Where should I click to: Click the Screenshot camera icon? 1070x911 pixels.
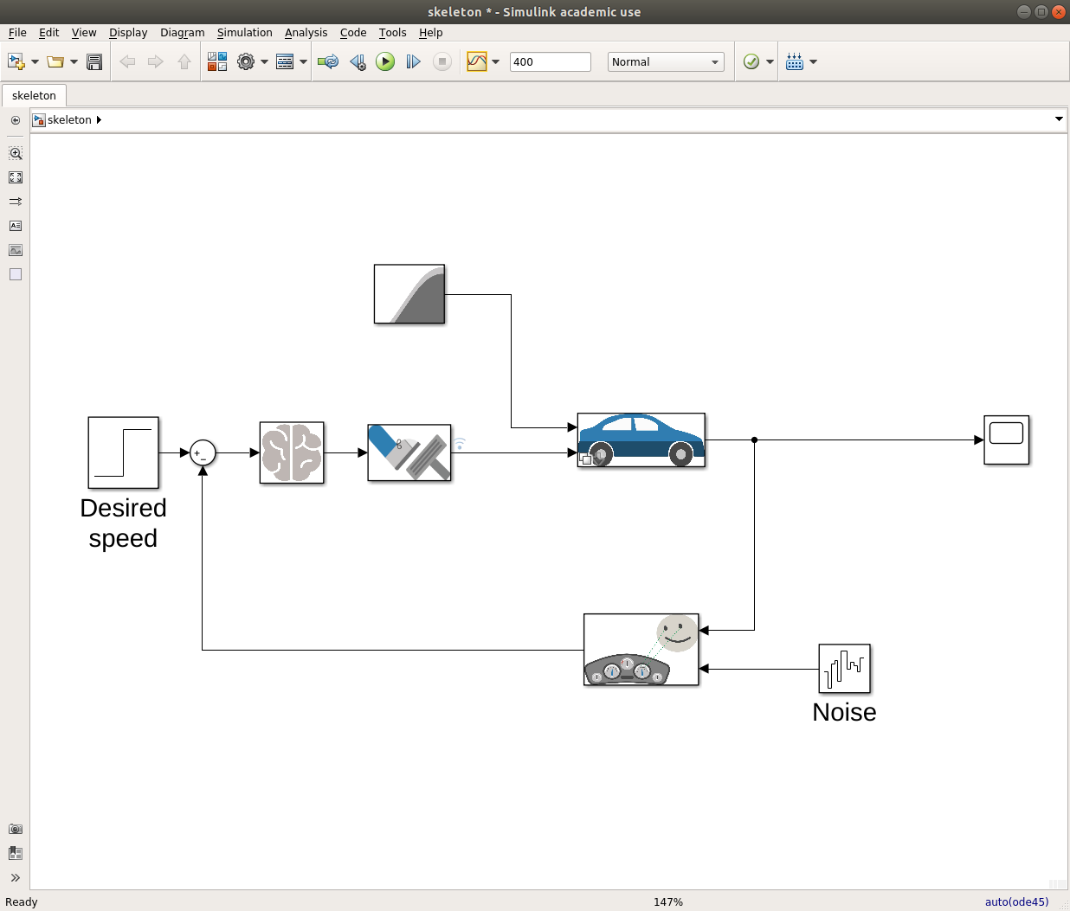click(16, 829)
